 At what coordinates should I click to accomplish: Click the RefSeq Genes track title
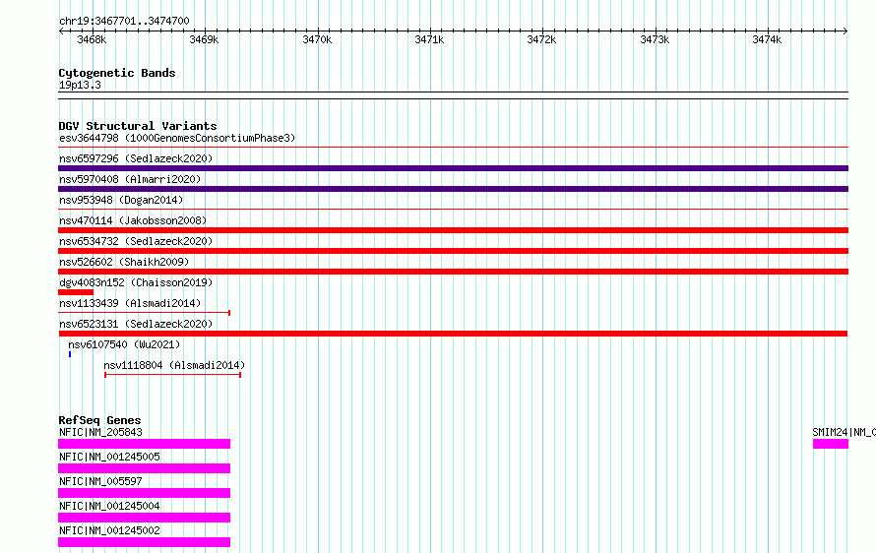[x=99, y=420]
